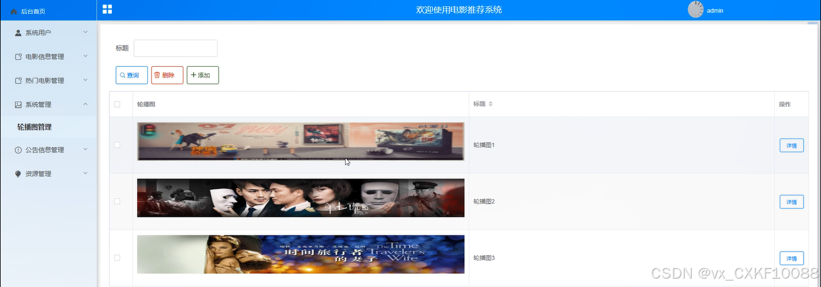Click the 轮播图1 banner thumbnail
The width and height of the screenshot is (821, 287).
click(x=301, y=141)
